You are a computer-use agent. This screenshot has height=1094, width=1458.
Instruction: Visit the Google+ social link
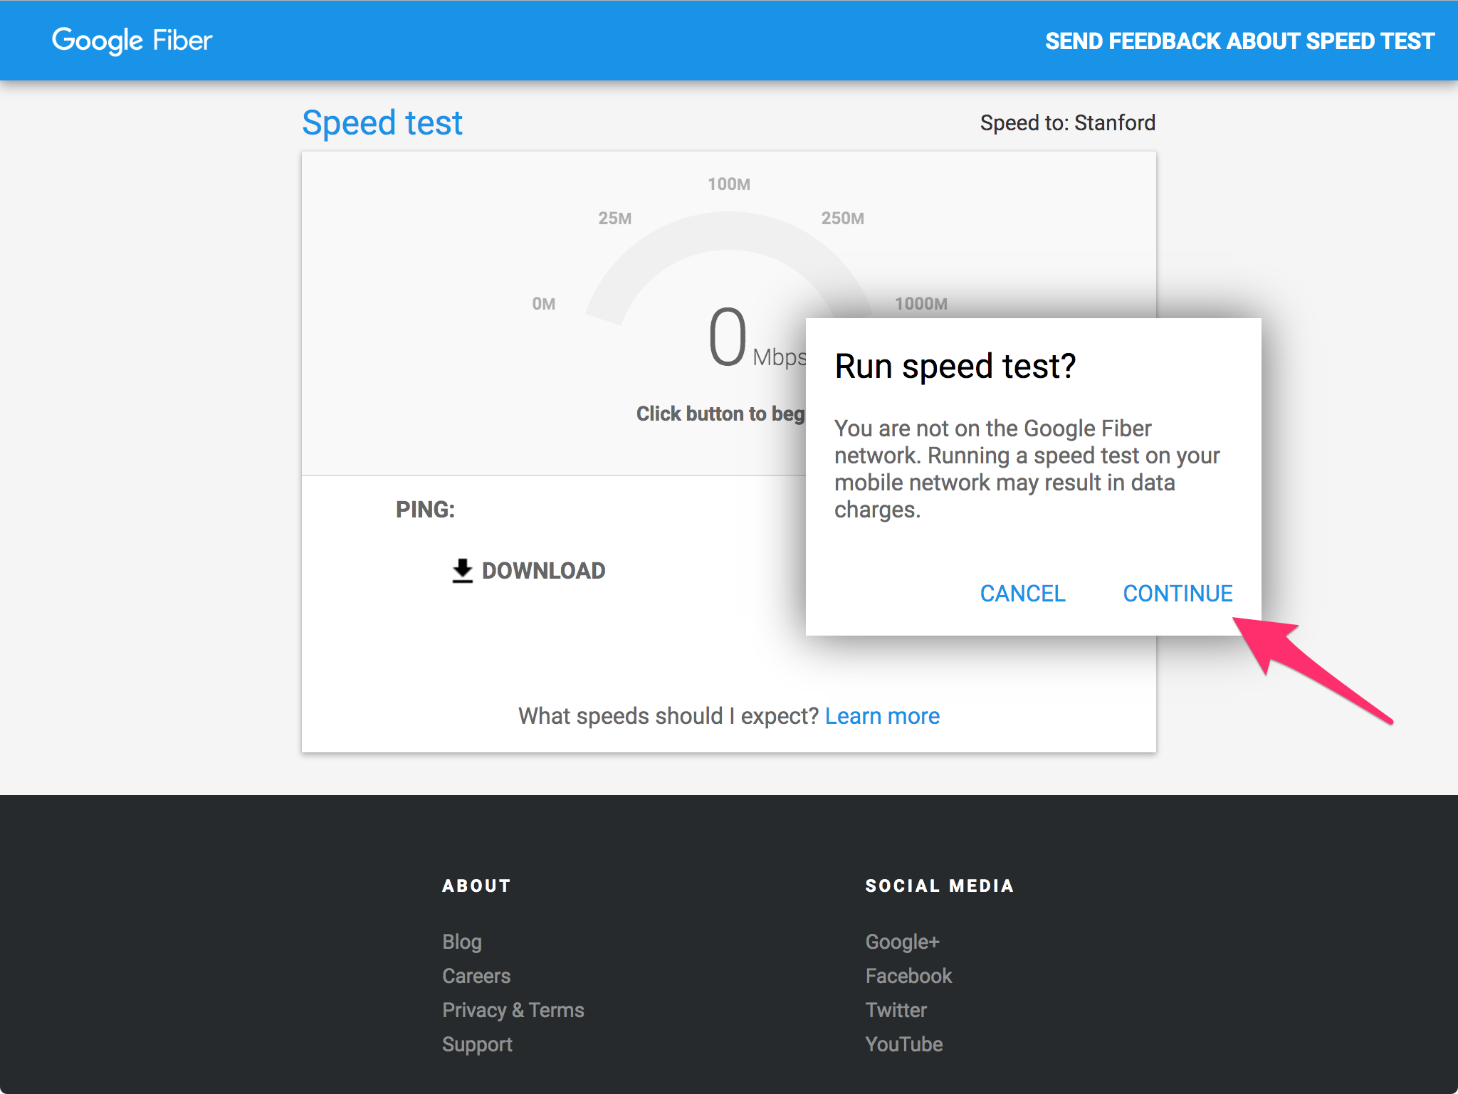pyautogui.click(x=902, y=942)
